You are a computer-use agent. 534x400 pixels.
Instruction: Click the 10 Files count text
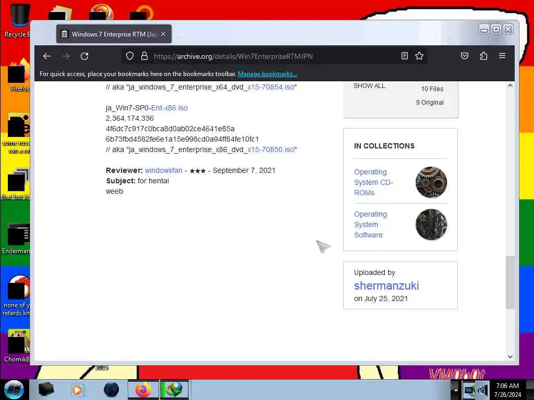pyautogui.click(x=432, y=89)
